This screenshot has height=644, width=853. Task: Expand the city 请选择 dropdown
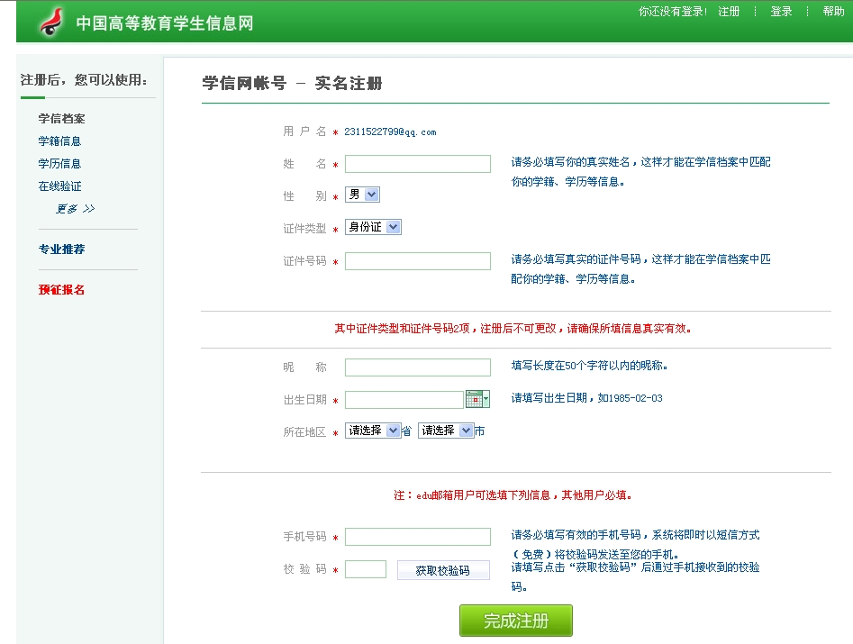coord(446,431)
